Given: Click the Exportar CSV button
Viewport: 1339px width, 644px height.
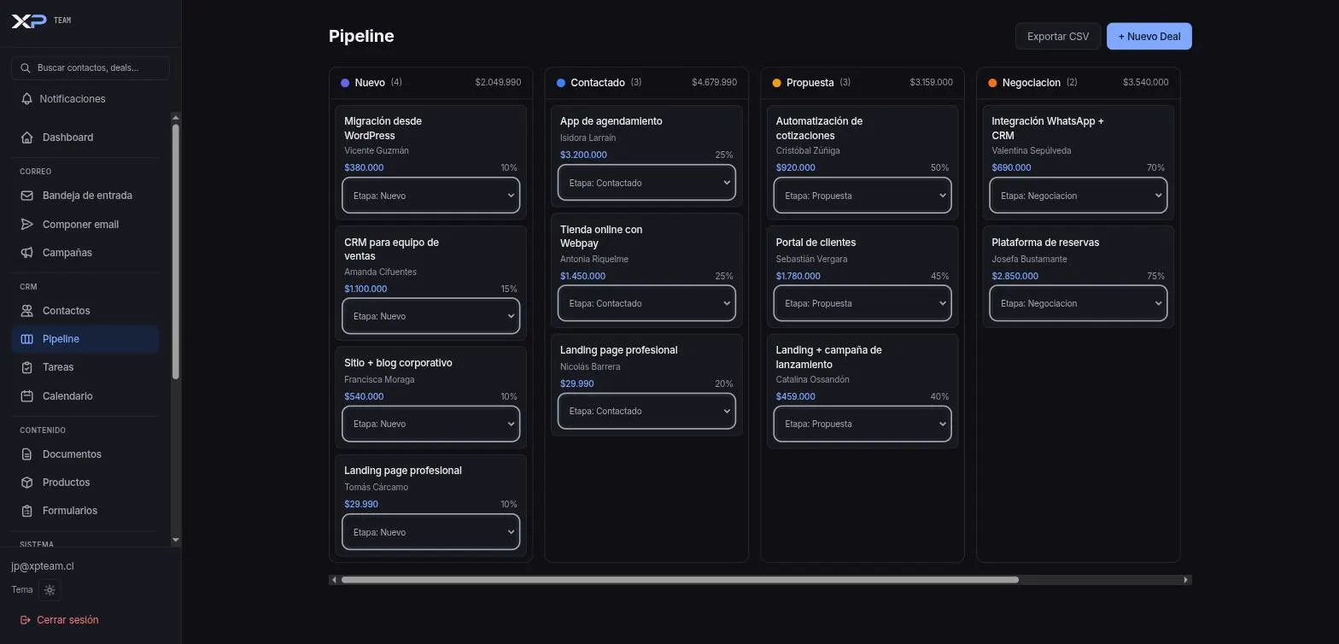Looking at the screenshot, I should click(1058, 36).
